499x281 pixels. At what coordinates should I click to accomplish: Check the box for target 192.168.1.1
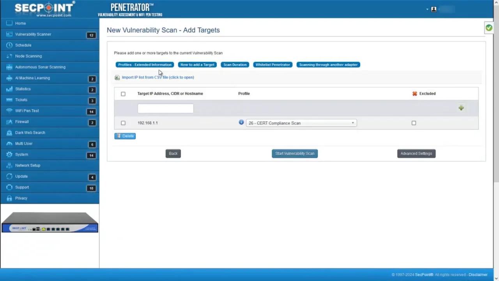point(123,123)
